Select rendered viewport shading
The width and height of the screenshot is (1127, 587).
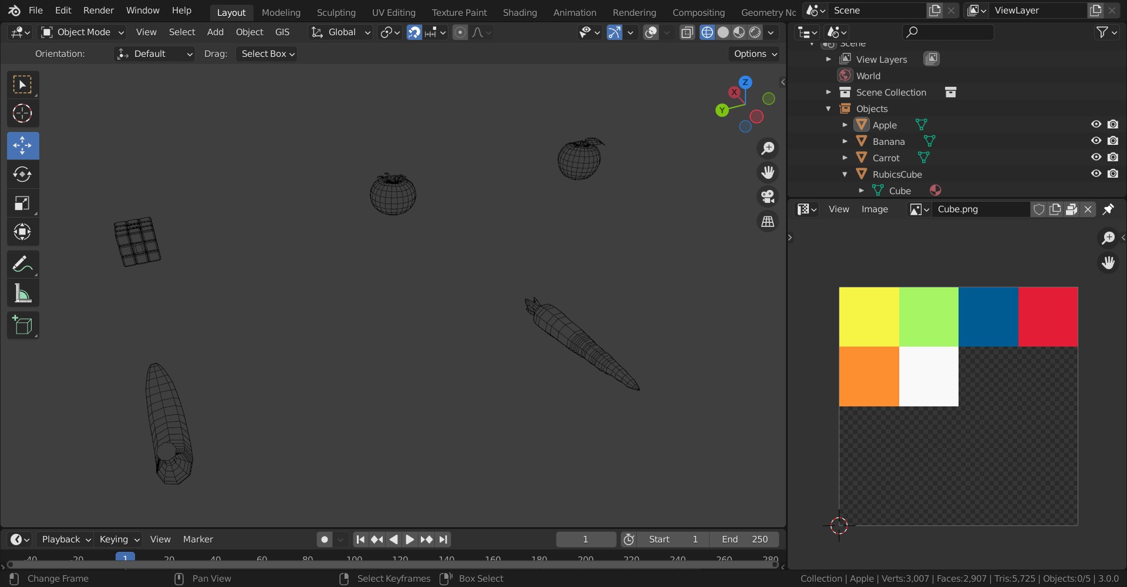[755, 32]
